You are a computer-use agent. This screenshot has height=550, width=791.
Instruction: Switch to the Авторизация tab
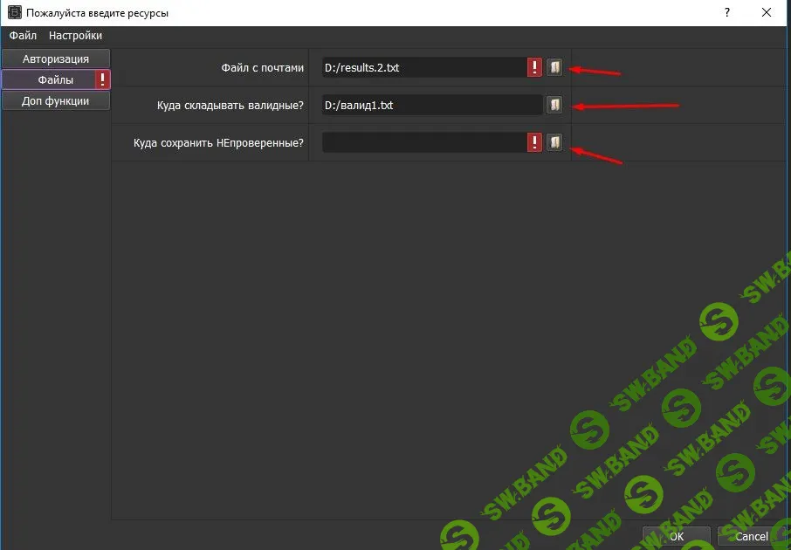(x=56, y=58)
